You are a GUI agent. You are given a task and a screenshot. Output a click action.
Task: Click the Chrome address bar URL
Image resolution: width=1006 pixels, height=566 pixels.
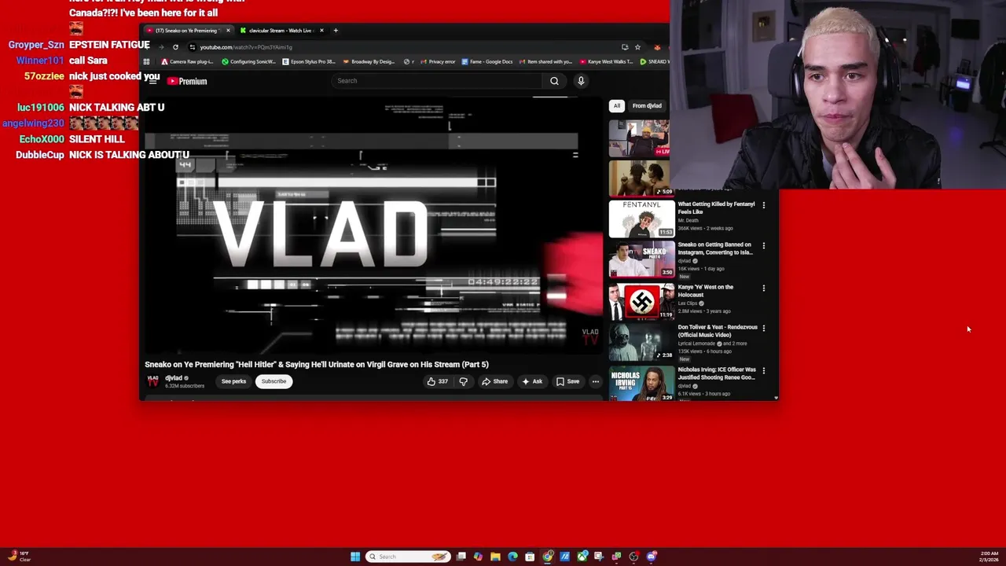coord(246,47)
